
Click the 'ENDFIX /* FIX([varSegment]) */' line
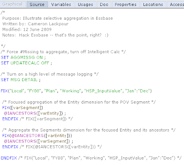[37, 119]
